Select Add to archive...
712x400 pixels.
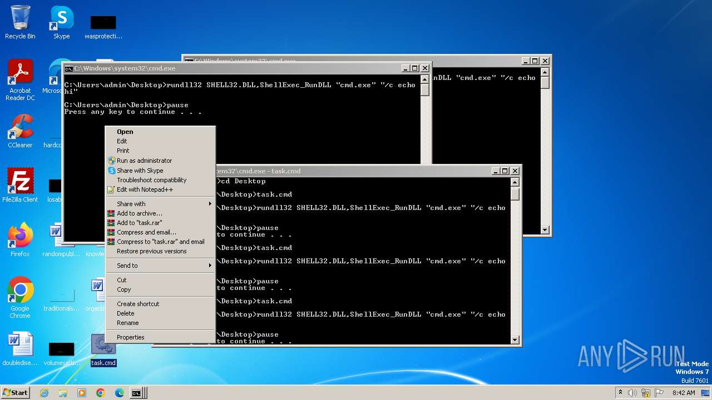160,213
